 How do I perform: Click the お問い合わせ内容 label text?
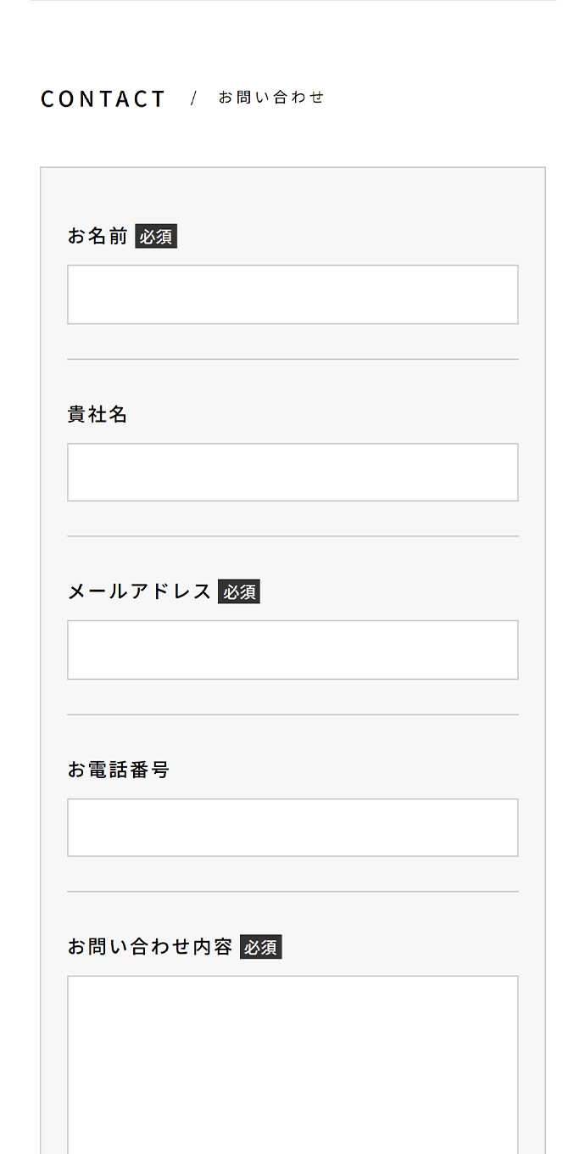[150, 947]
